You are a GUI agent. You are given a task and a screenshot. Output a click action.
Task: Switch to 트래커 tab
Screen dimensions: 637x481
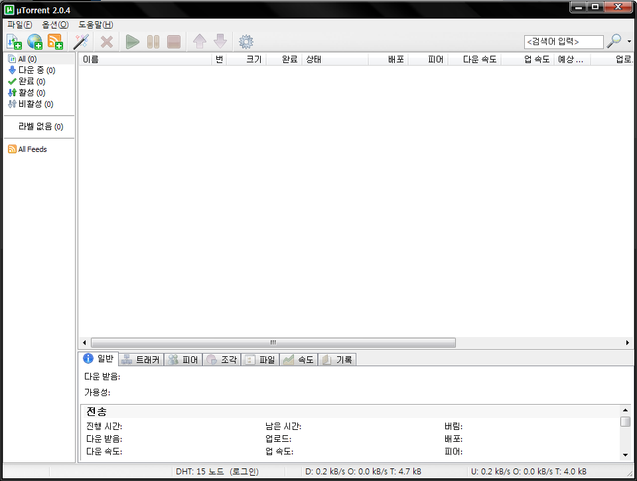(x=141, y=360)
